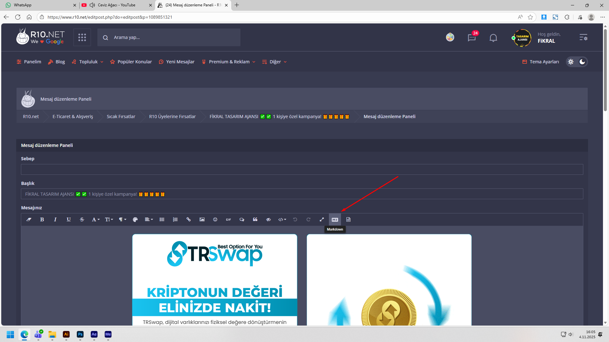Click the speech bubbles icon in editor toolbar
Viewport: 609px width, 342px height.
click(242, 219)
